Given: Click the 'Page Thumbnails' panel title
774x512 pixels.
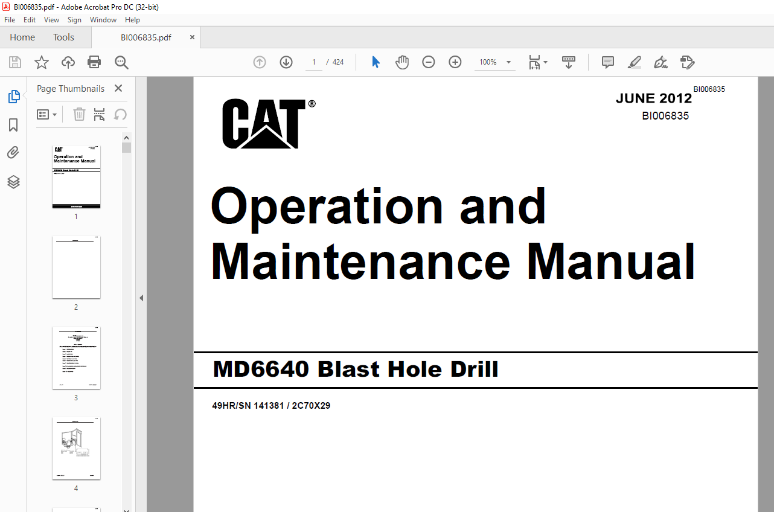Looking at the screenshot, I should pos(71,88).
